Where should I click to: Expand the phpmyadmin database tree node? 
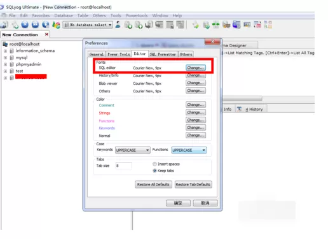coord(5,64)
